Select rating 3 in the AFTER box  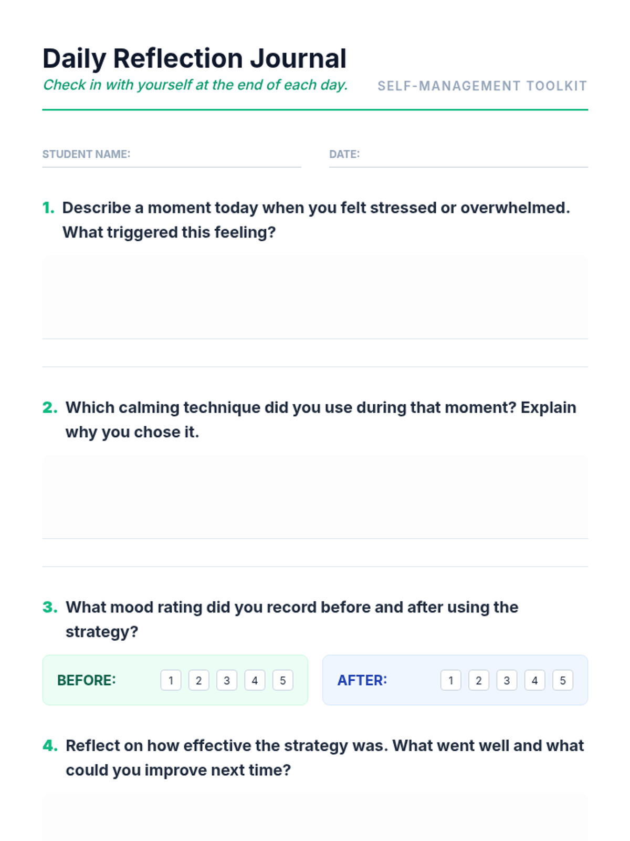point(507,680)
